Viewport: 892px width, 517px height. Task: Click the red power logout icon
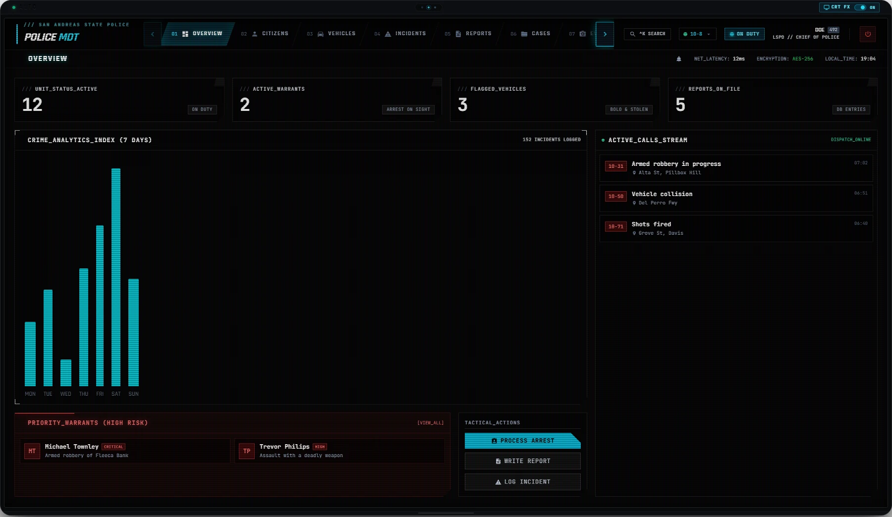click(x=868, y=34)
